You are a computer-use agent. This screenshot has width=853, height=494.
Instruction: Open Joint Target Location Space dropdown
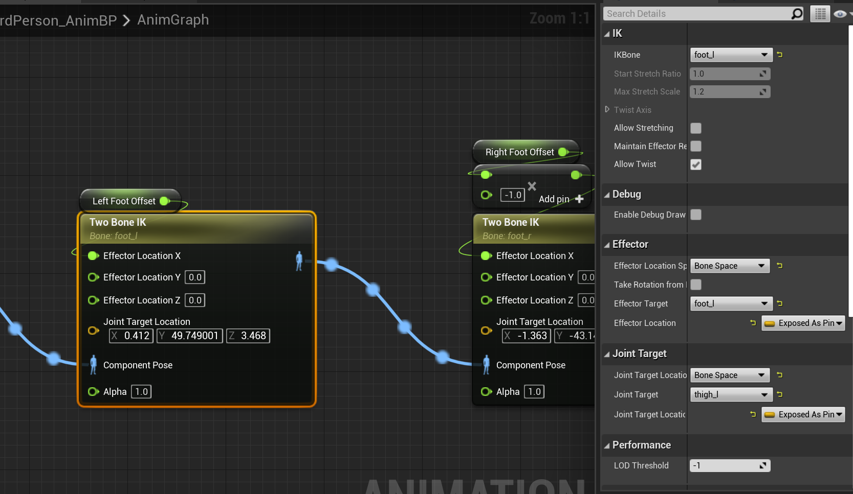pyautogui.click(x=730, y=375)
